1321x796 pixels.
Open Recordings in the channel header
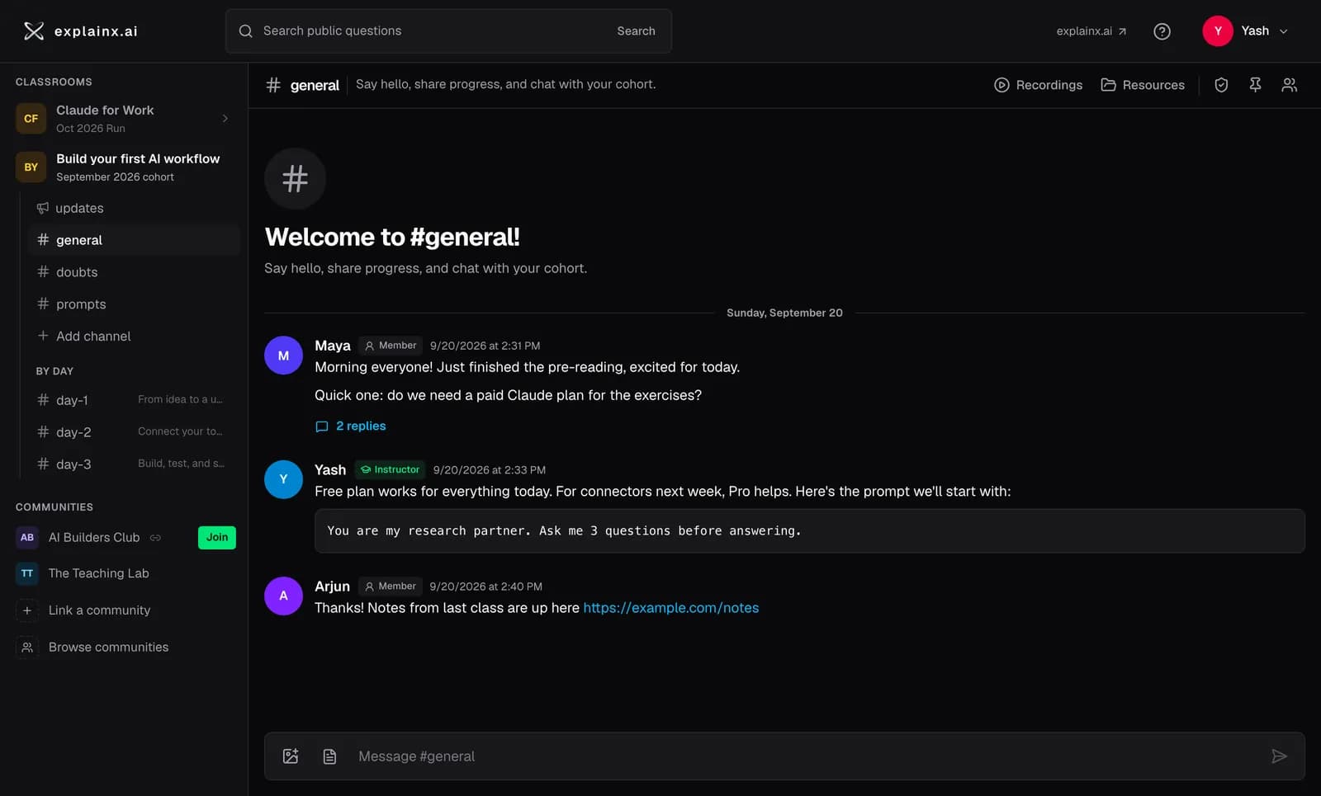pyautogui.click(x=1038, y=85)
